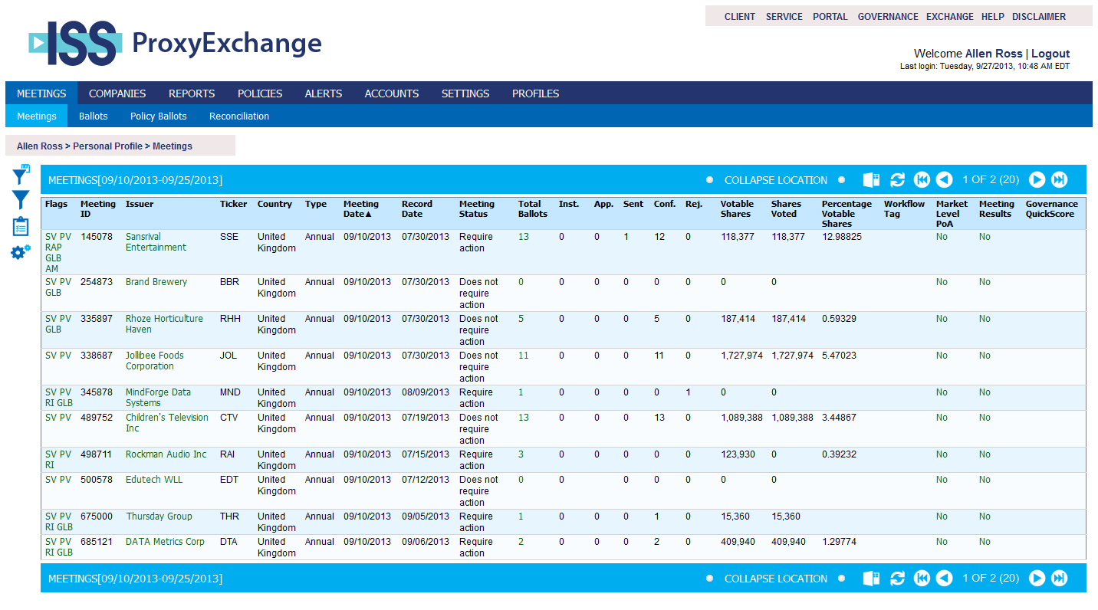Image resolution: width=1098 pixels, height=610 pixels.
Task: Select the dot right of top COLLAPSE LOCATION
Action: pos(841,180)
